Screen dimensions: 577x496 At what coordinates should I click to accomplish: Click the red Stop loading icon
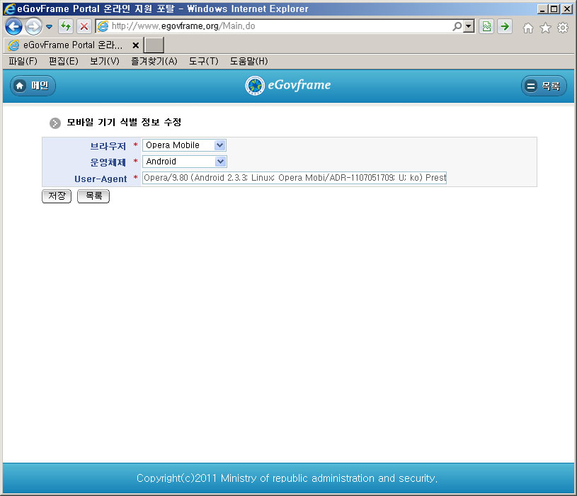84,26
